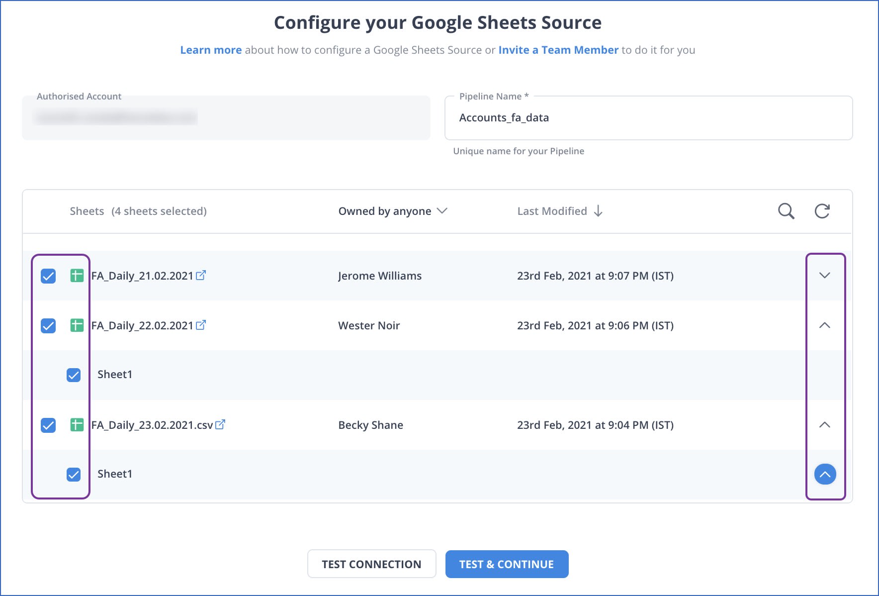Click the Last Modified column header
879x596 pixels.
tap(552, 211)
